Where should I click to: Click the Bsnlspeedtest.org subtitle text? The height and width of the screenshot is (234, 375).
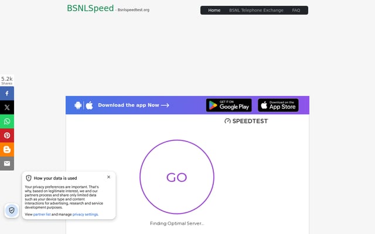133,10
